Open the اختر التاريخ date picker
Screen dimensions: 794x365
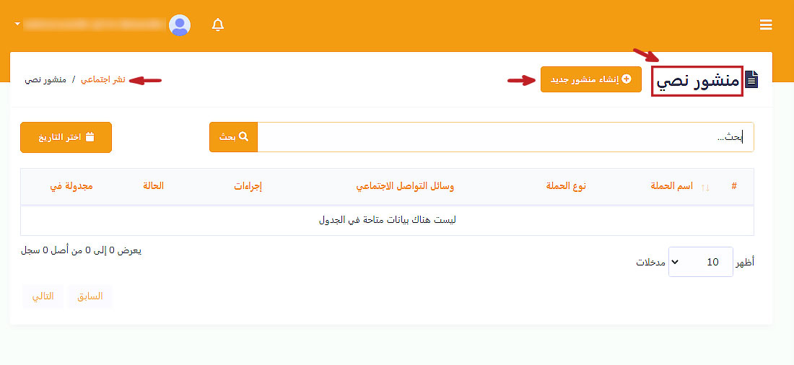click(66, 137)
